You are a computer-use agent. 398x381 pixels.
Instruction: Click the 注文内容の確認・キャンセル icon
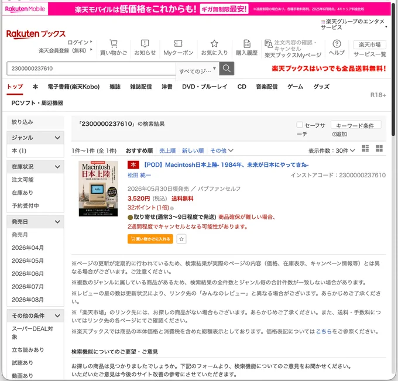coord(268,44)
